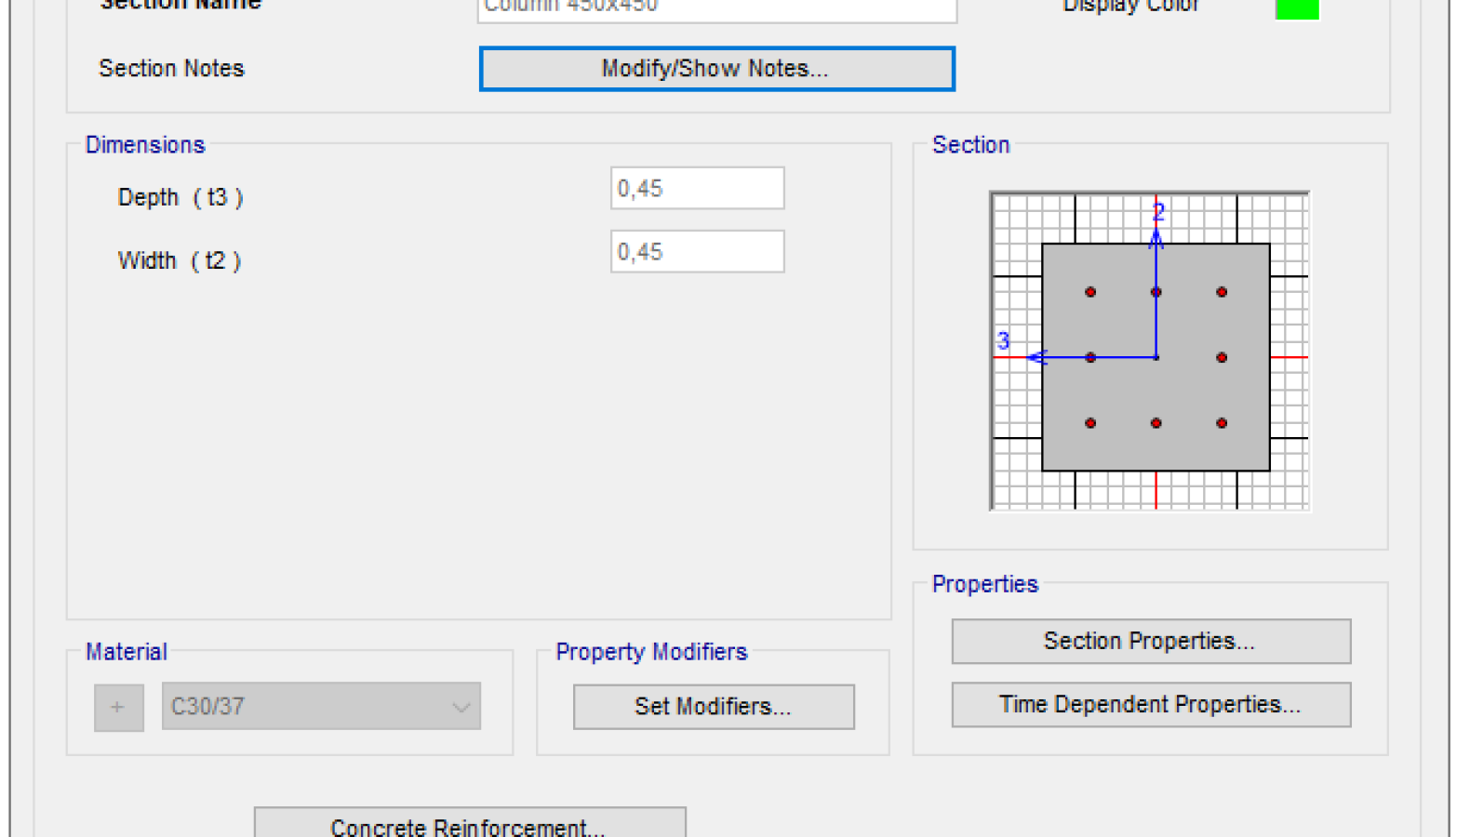Click the plus button beside the material dropdown

118,707
